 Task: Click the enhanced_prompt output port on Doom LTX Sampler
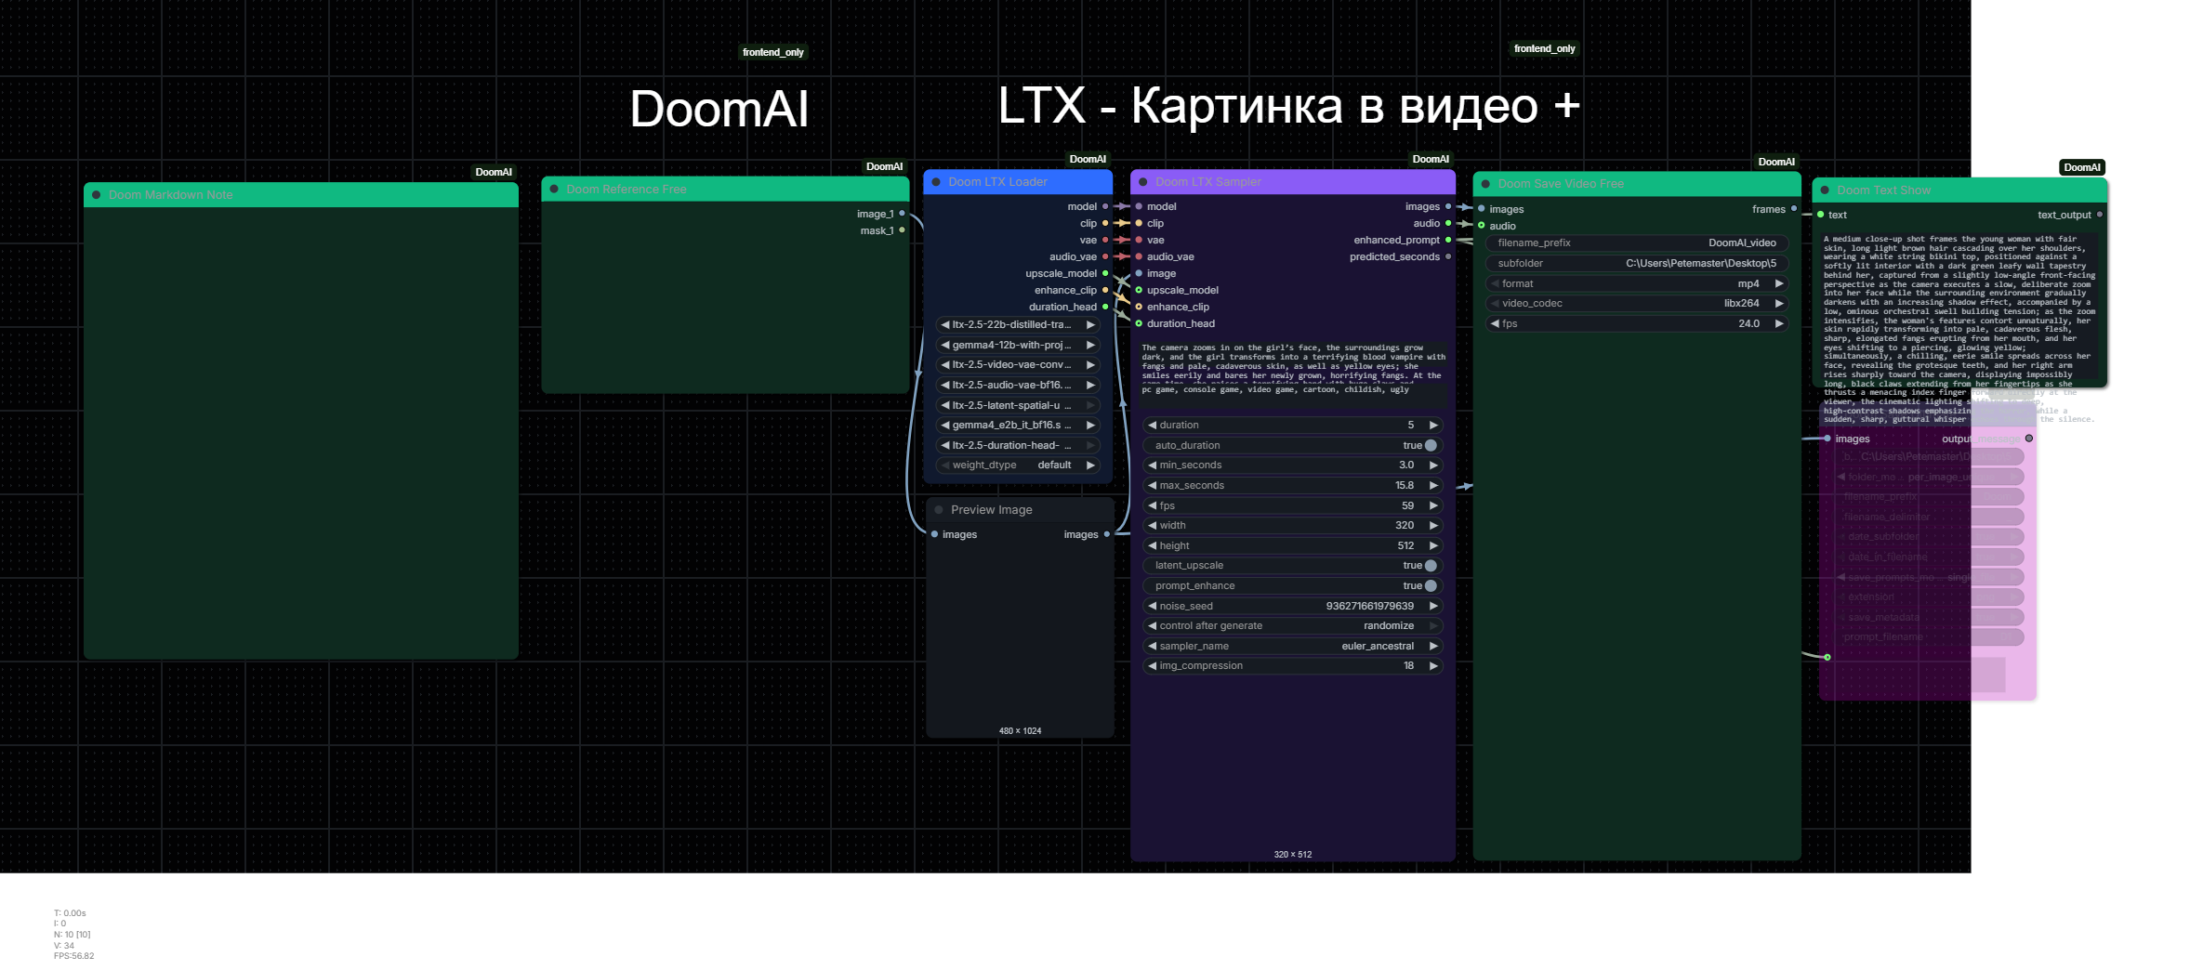pyautogui.click(x=1448, y=240)
